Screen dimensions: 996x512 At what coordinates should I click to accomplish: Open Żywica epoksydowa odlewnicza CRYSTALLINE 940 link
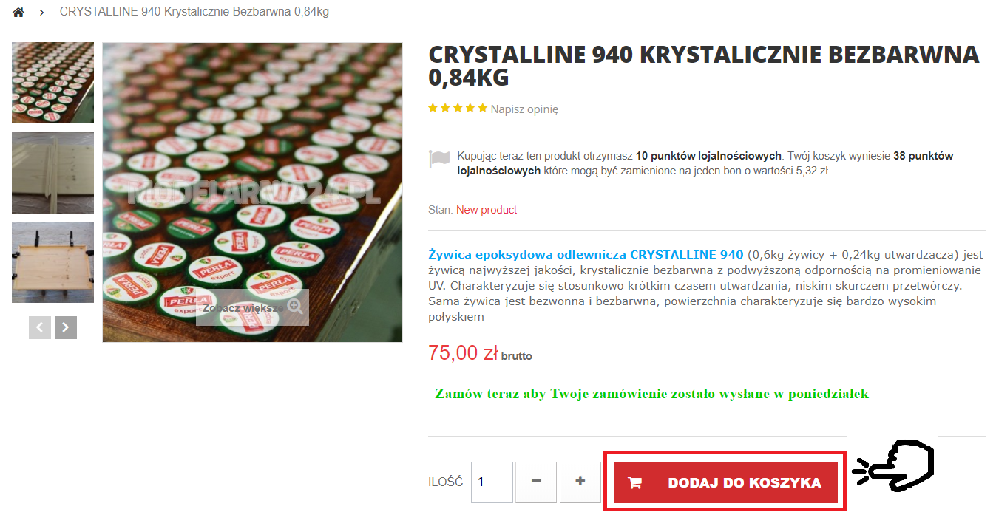coord(586,254)
